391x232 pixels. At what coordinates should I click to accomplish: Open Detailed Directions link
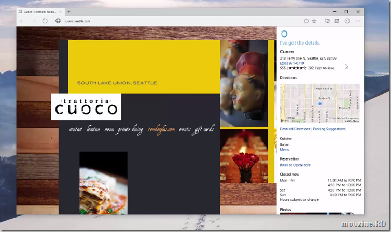point(295,129)
